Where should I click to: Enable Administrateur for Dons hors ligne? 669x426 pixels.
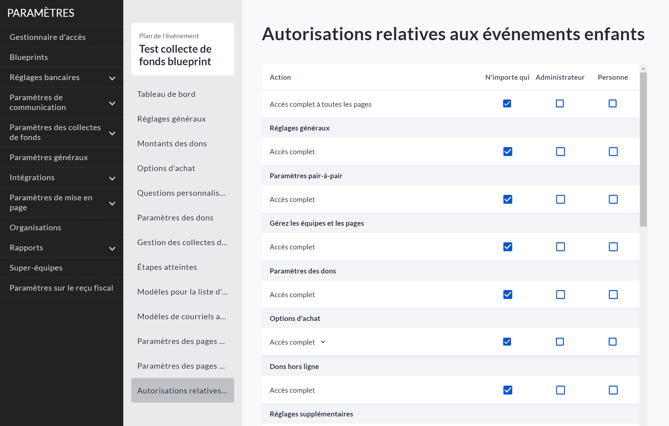tap(560, 390)
